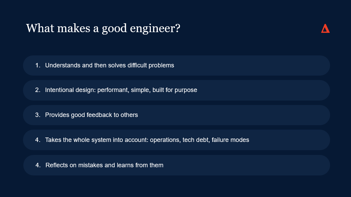
Task: Click the '2.' list number marker
Action: 38,90
